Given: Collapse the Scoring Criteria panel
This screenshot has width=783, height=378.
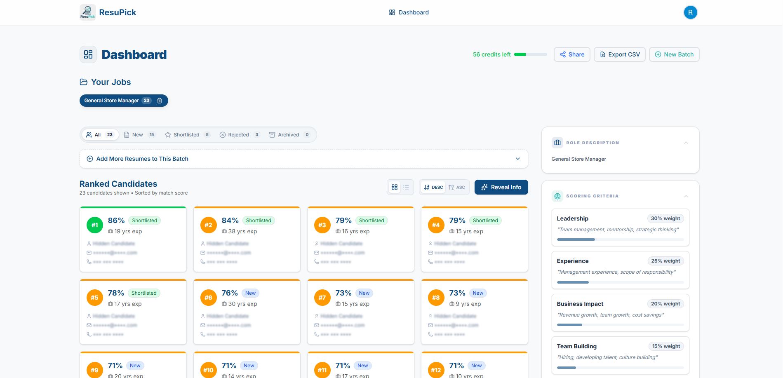Looking at the screenshot, I should pos(686,196).
